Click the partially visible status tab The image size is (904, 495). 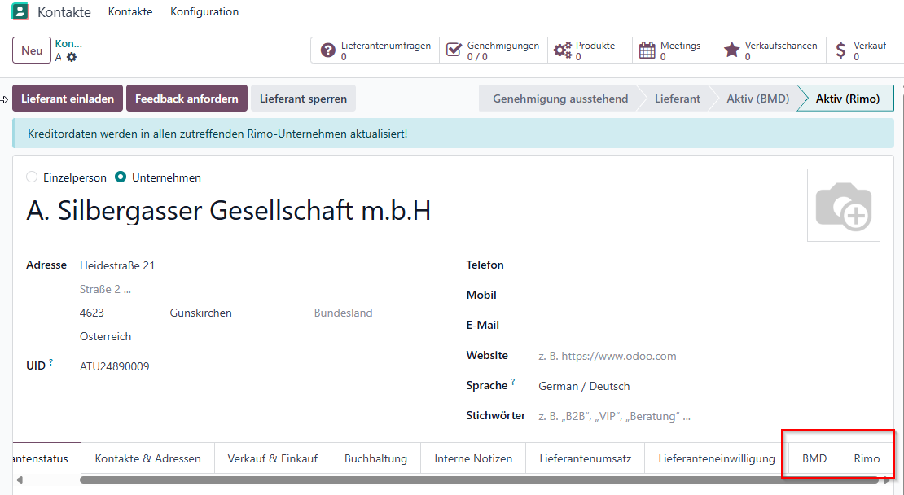[46, 458]
